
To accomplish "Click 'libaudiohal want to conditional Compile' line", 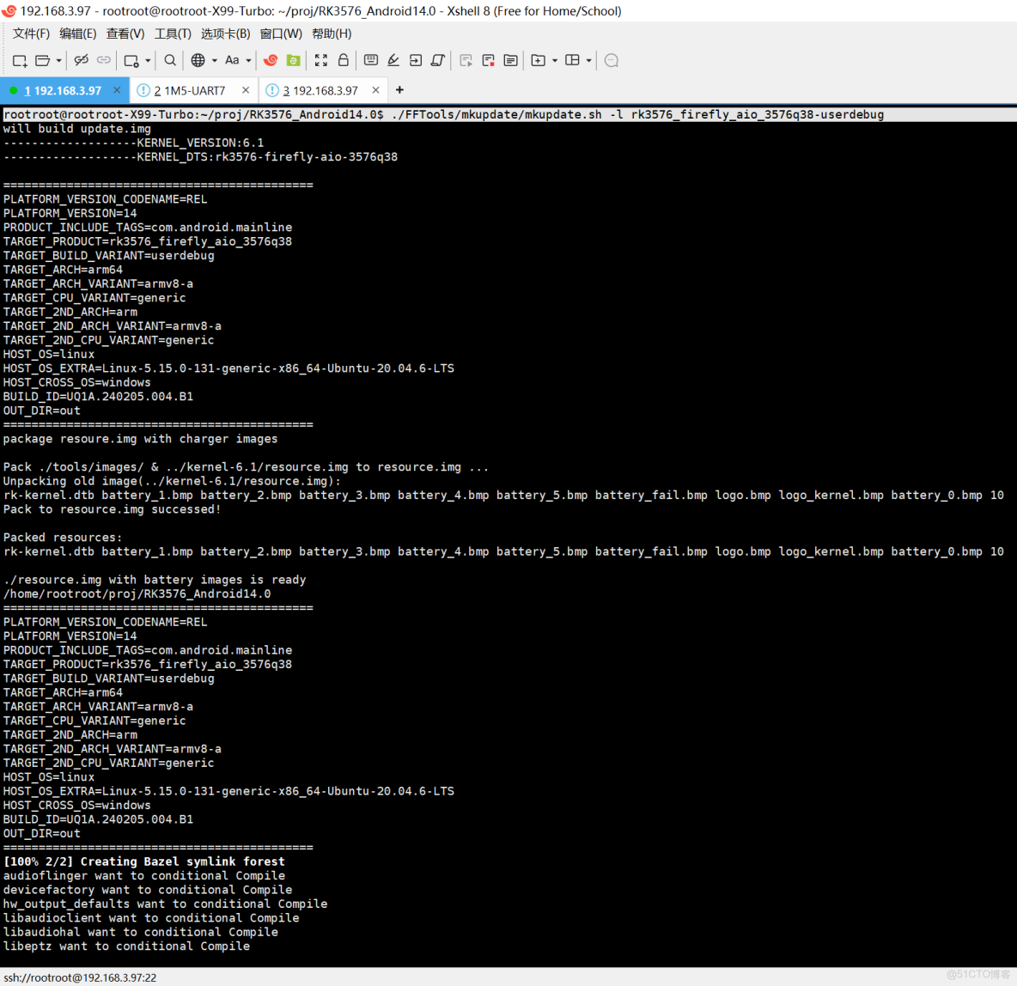I will tap(141, 932).
